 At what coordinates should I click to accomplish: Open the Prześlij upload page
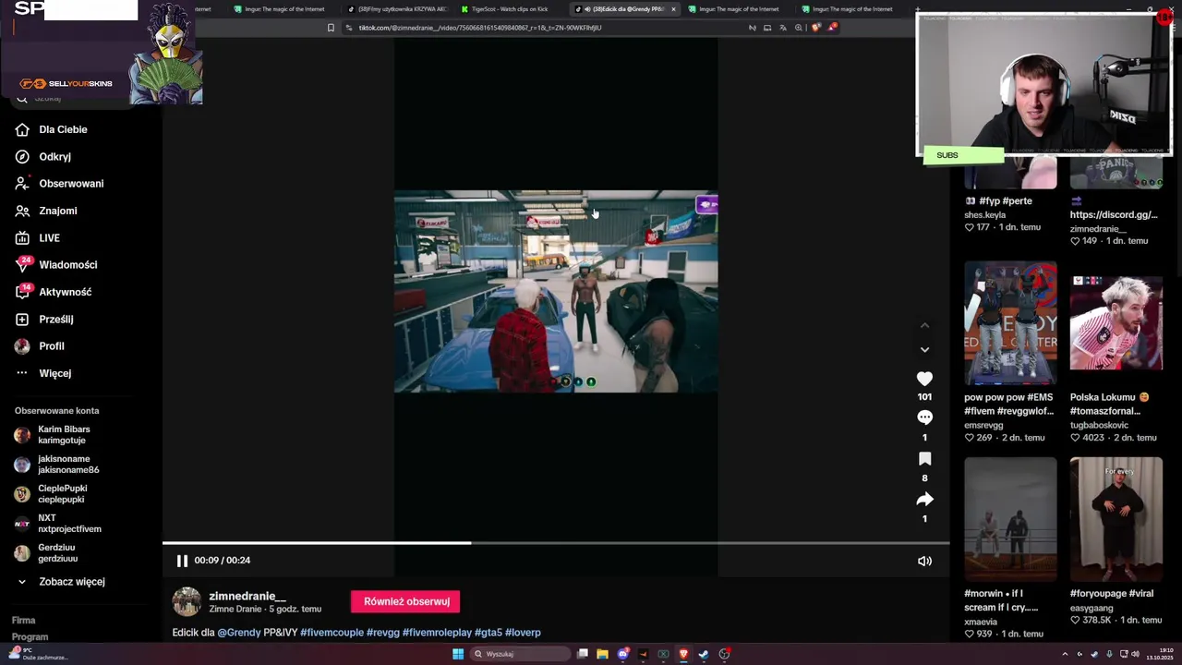pyautogui.click(x=43, y=320)
